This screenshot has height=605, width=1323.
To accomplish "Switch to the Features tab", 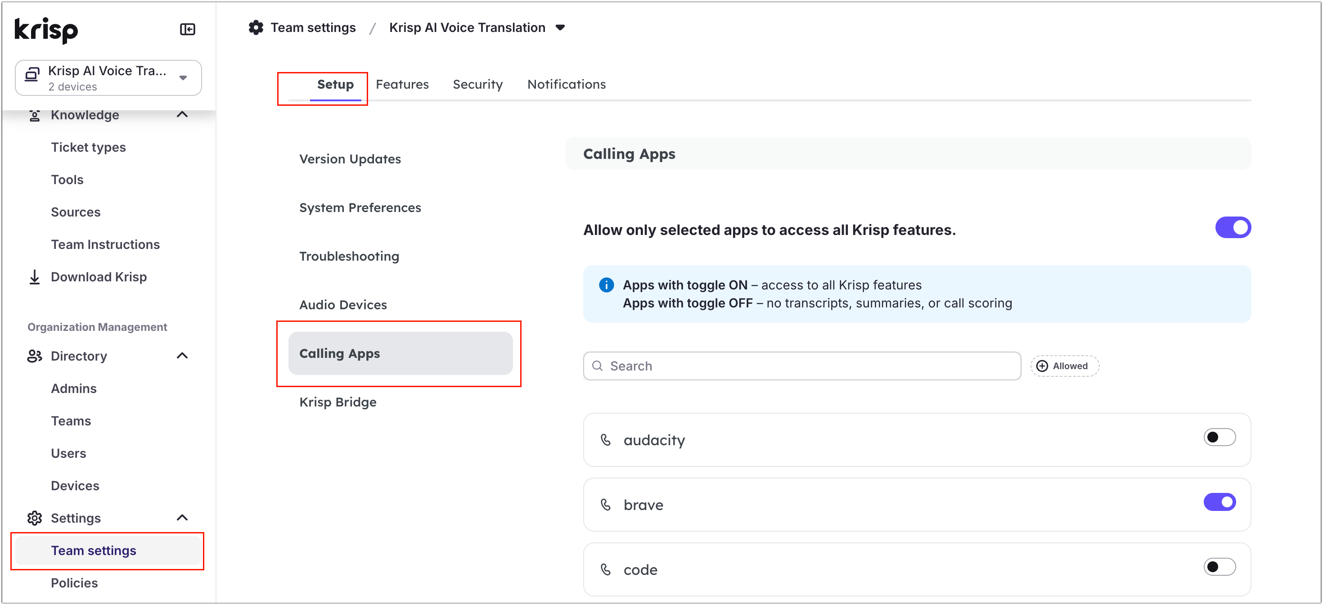I will (x=402, y=84).
